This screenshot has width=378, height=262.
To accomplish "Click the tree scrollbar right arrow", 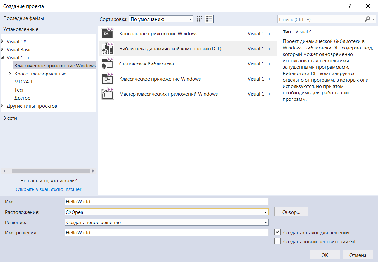I will point(93,171).
